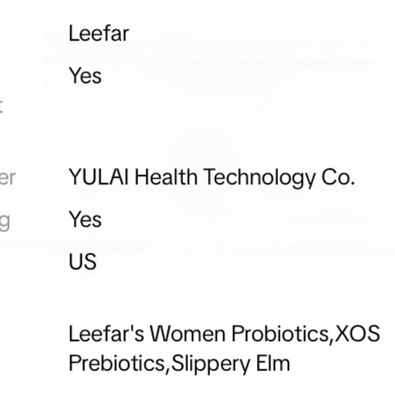Click the US country value
Viewport: 395px width, 396px height.
82,262
